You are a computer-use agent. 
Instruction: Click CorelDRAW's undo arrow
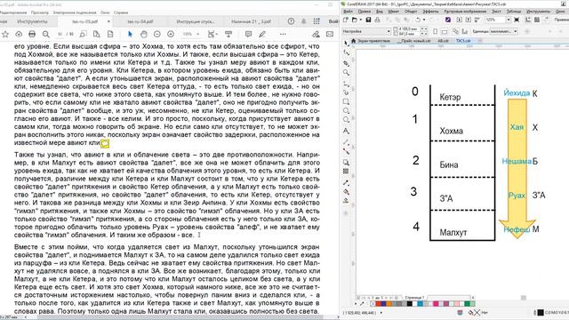coord(418,20)
